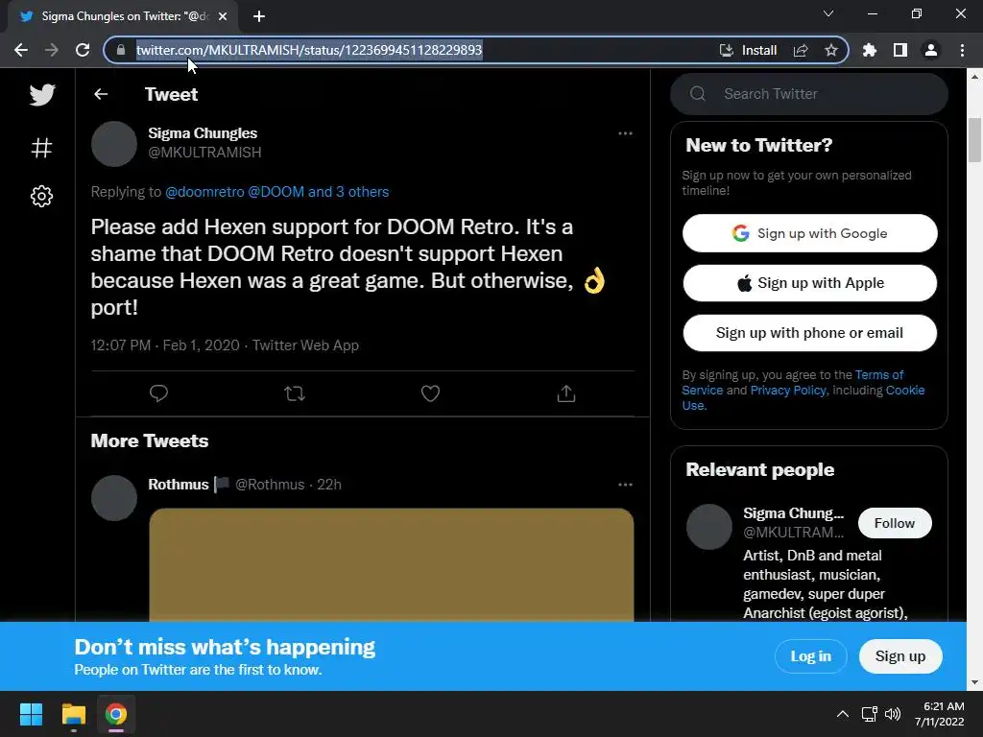Sign up with phone or email
The width and height of the screenshot is (983, 737).
click(809, 333)
